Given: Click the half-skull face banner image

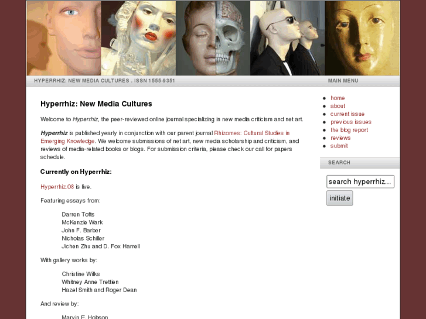Looking at the screenshot, I should (x=213, y=38).
